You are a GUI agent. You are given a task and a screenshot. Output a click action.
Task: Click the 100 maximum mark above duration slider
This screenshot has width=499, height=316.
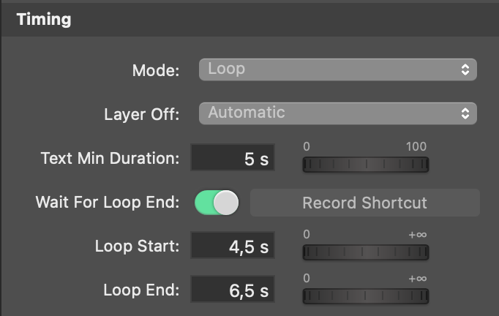416,147
